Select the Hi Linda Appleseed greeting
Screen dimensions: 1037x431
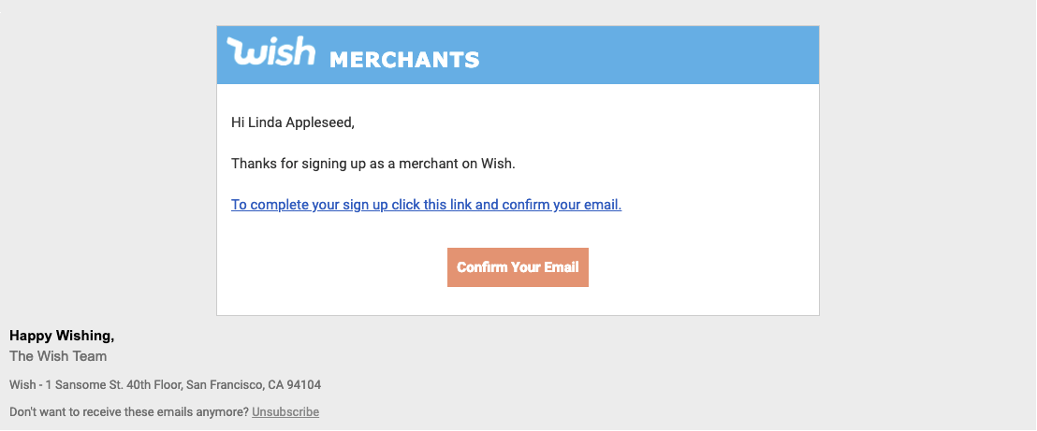click(293, 123)
